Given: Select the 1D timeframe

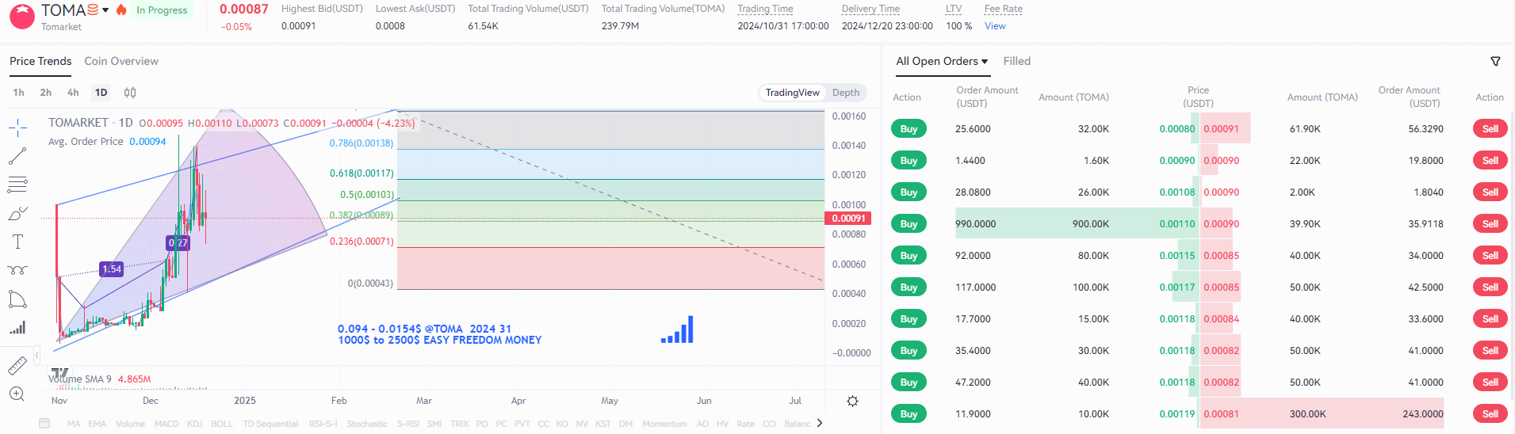Looking at the screenshot, I should click(x=101, y=93).
